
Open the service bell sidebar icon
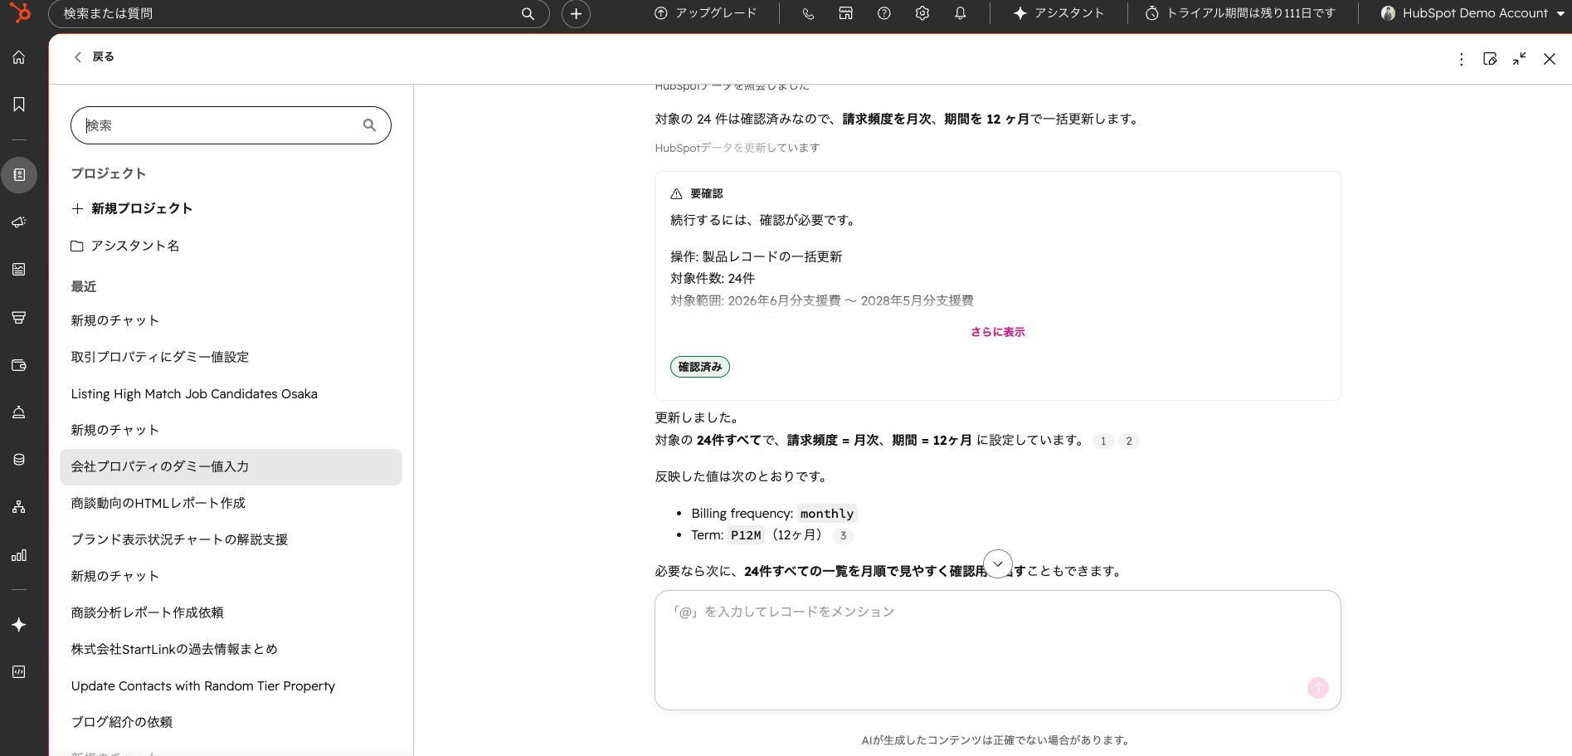click(19, 412)
